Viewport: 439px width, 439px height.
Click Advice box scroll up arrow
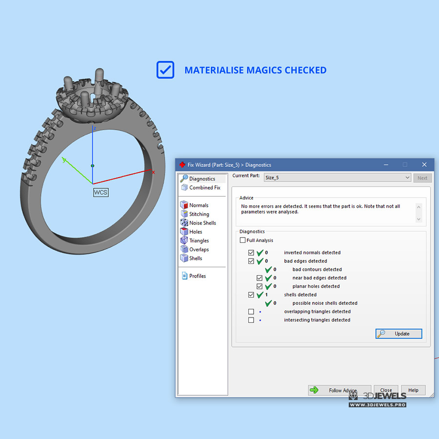click(419, 207)
